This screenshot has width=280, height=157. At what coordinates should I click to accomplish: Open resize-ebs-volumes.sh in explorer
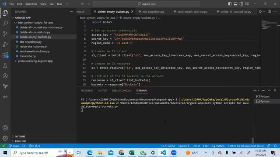click(x=33, y=47)
